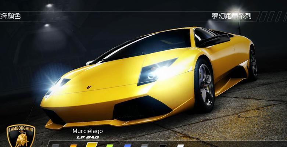The height and width of the screenshot is (147, 287).
Task: Click the 擇顏色 color selection header
Action: pyautogui.click(x=10, y=16)
